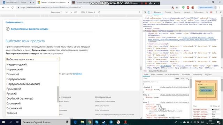Mute the Post Malone tab audio
The image size is (223, 125).
click(x=30, y=2)
